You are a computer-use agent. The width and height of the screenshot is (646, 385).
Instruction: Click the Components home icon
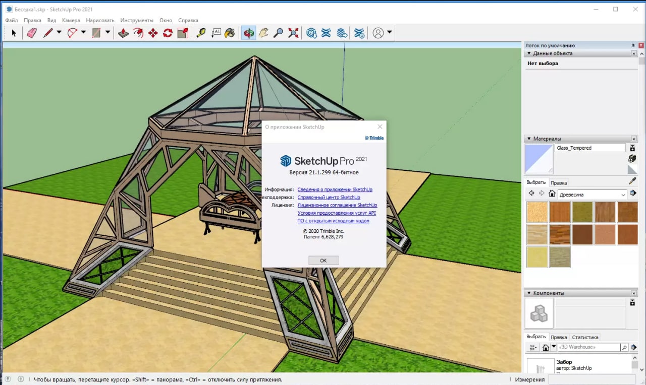(x=546, y=347)
